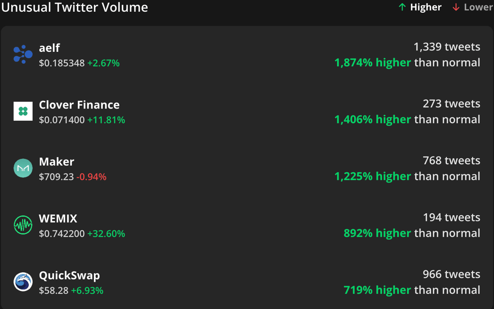Click the Clover Finance logo icon
Screen dimensions: 494x309
point(23,111)
